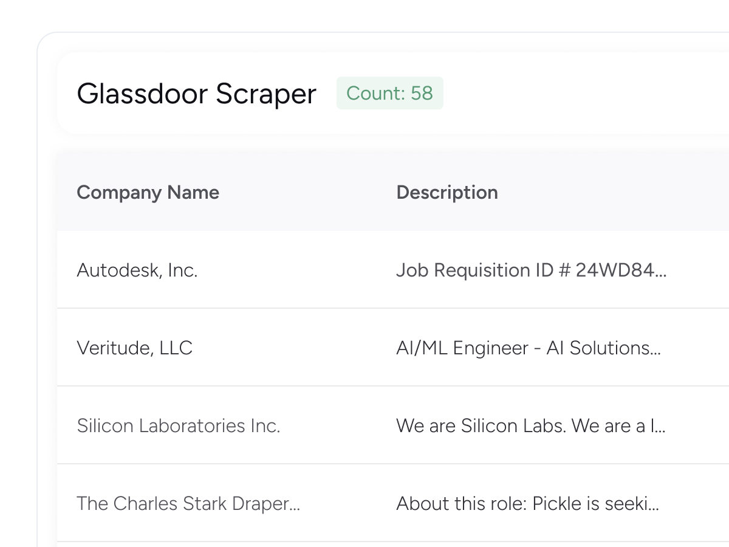The image size is (729, 547).
Task: Open the AI/ML Engineer description cell
Action: click(x=529, y=348)
